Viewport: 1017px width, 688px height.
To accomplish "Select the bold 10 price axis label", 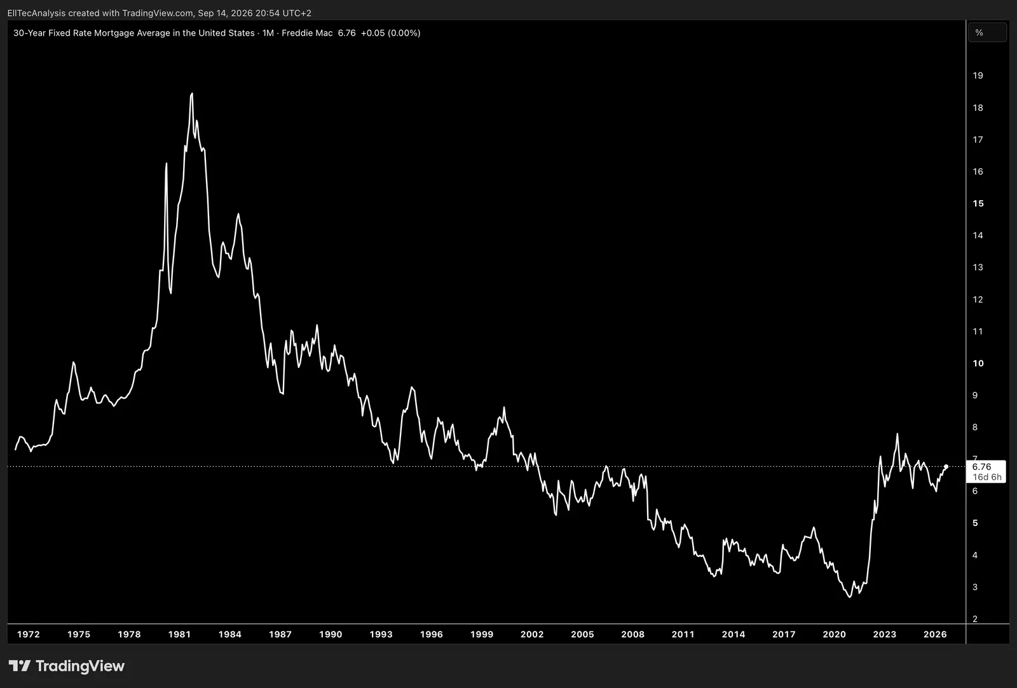I will 978,363.
